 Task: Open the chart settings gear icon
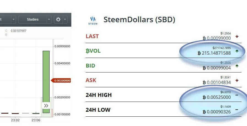click(x=58, y=19)
